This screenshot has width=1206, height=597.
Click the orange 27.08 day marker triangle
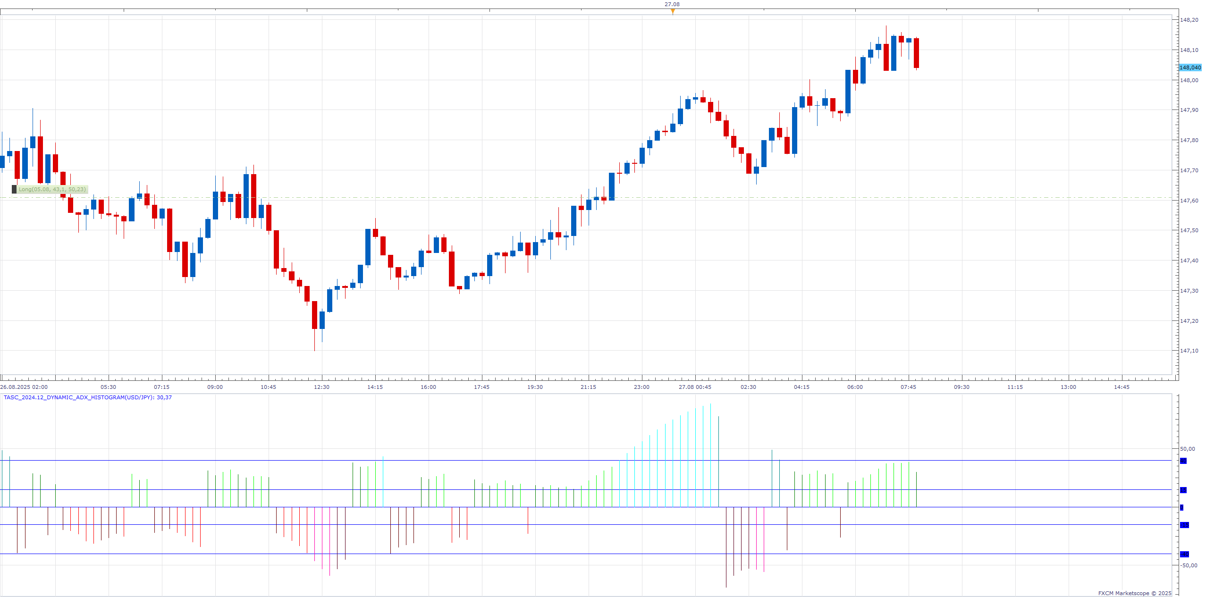tap(673, 11)
